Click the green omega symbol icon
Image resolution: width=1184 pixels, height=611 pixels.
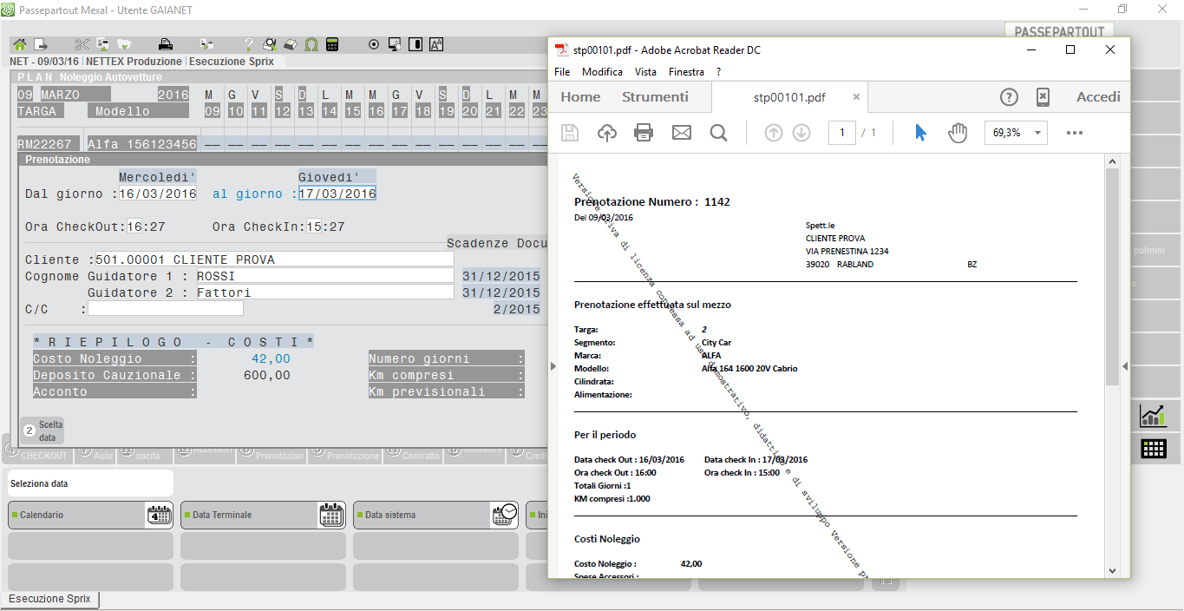pyautogui.click(x=311, y=44)
